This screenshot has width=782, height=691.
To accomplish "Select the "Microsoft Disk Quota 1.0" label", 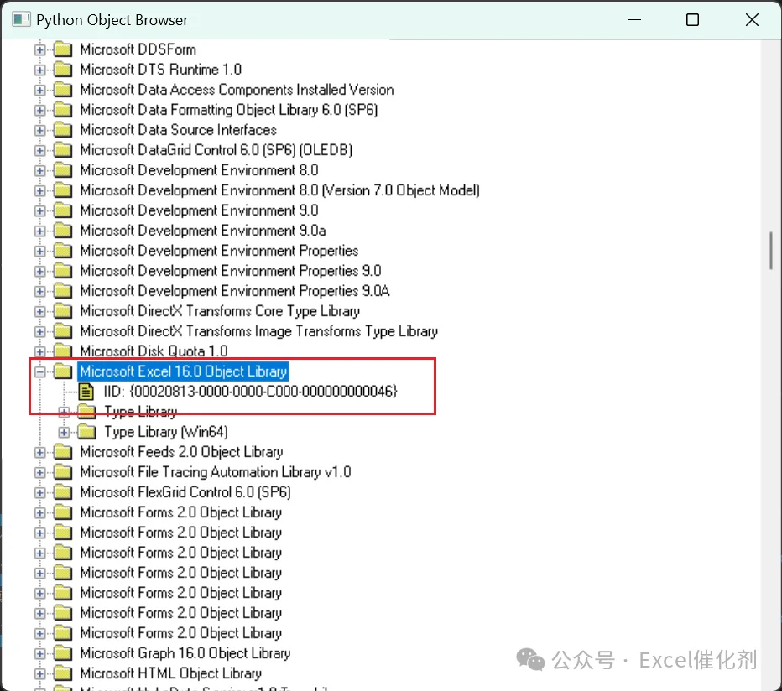I will click(154, 351).
